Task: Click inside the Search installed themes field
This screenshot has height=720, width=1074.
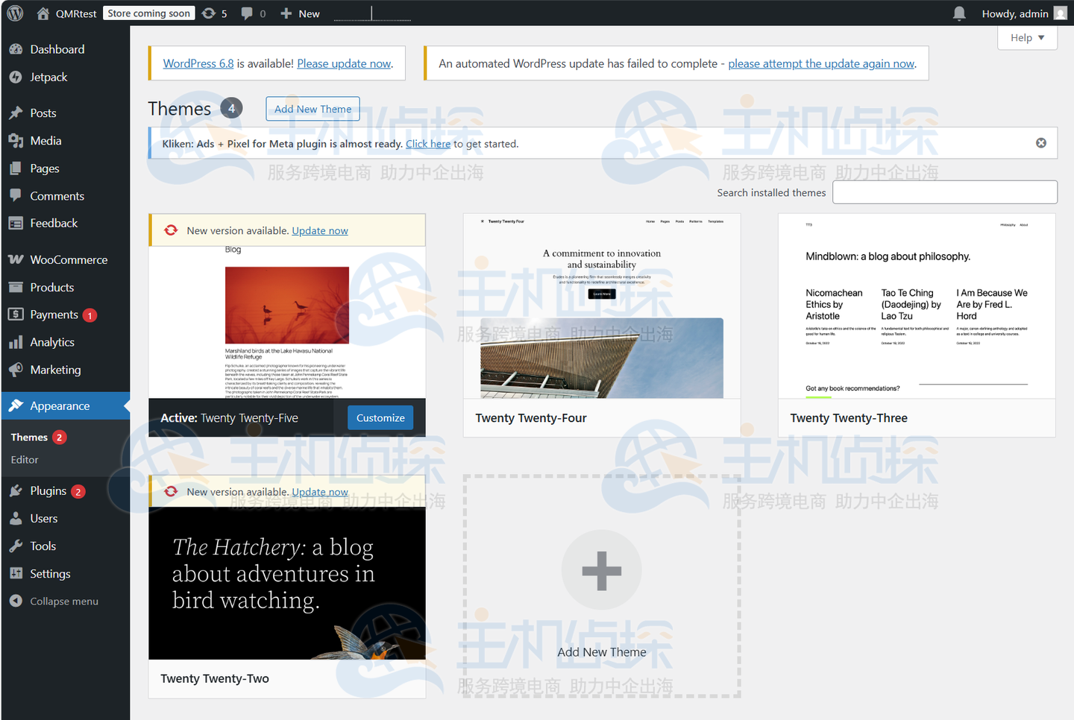Action: click(x=944, y=192)
